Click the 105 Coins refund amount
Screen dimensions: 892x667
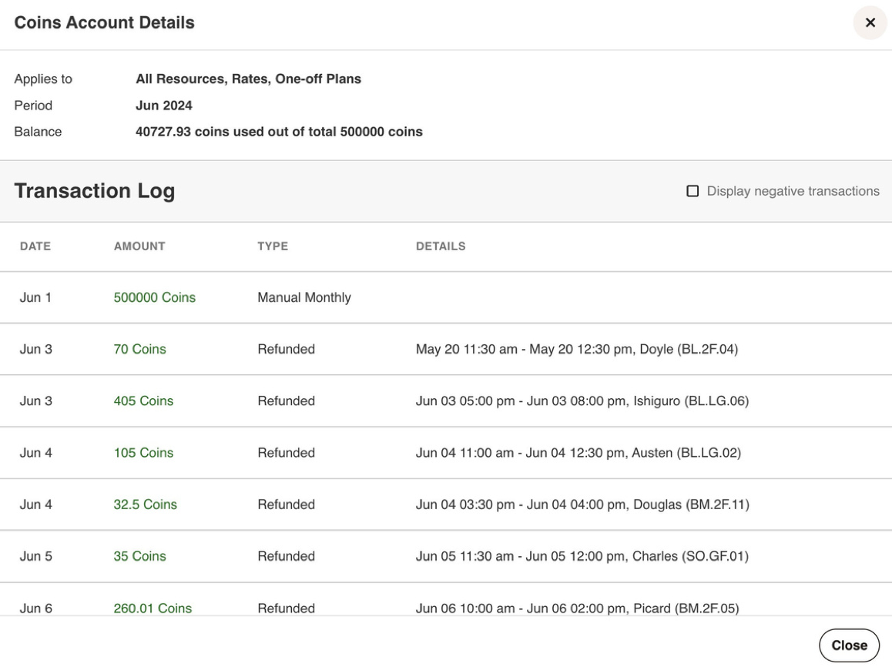click(x=143, y=453)
